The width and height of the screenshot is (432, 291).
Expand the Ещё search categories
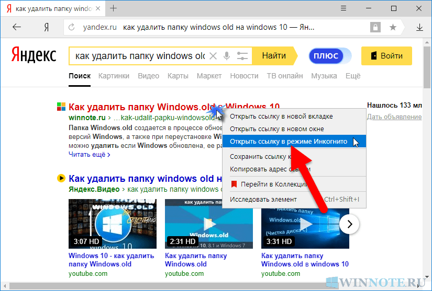tap(353, 76)
